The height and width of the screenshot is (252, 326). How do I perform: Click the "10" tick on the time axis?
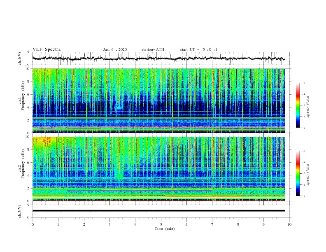pos(289,224)
